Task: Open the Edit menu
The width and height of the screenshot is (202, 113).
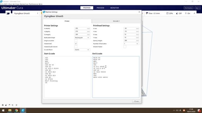Action: (6, 4)
